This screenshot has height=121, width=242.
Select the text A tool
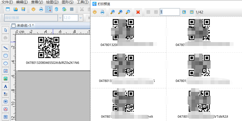click(x=6, y=86)
